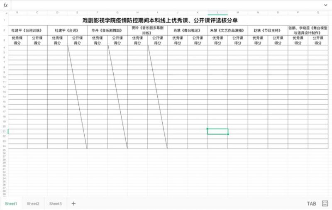This screenshot has height=210, width=332.
Task: Select the 张鹏、李晓昆《舞台模型与道具设计制作》 cell
Action: click(x=308, y=30)
